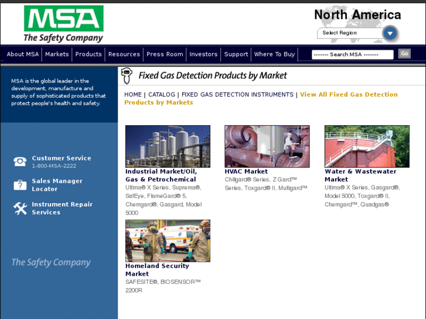This screenshot has width=426, height=319.
Task: Open Water & Wastewater Market heading link
Action: pos(360,176)
